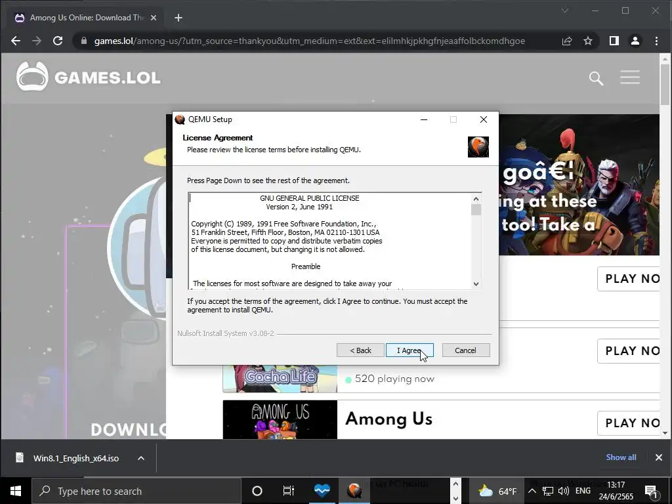Click the QEMU logo in installer header
Screen dimensions: 672x504
(478, 147)
